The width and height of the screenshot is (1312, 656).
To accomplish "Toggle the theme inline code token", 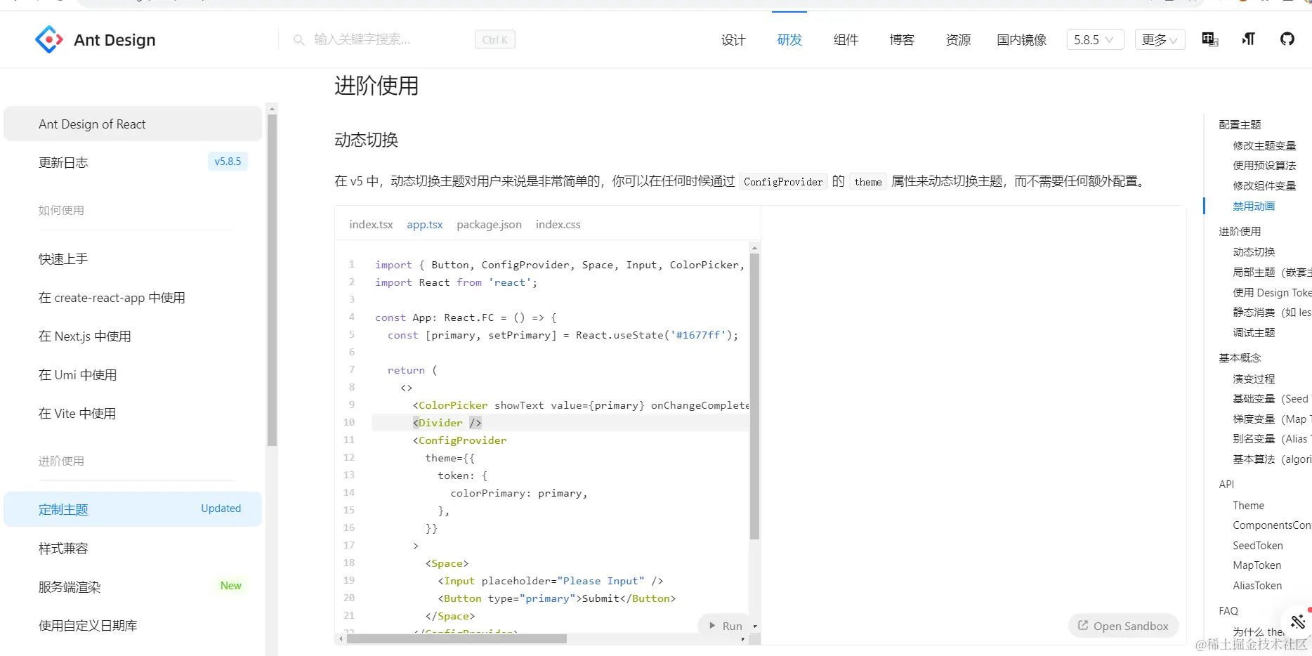I will 867,181.
